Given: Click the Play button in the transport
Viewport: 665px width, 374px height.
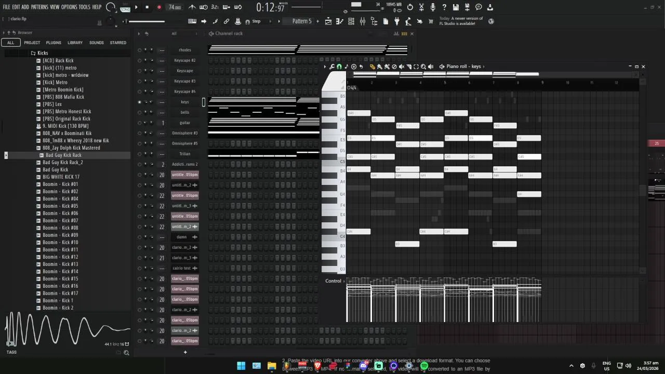Looking at the screenshot, I should tap(136, 7).
